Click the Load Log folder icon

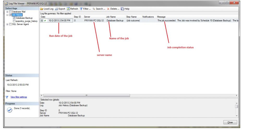(x=41, y=9)
